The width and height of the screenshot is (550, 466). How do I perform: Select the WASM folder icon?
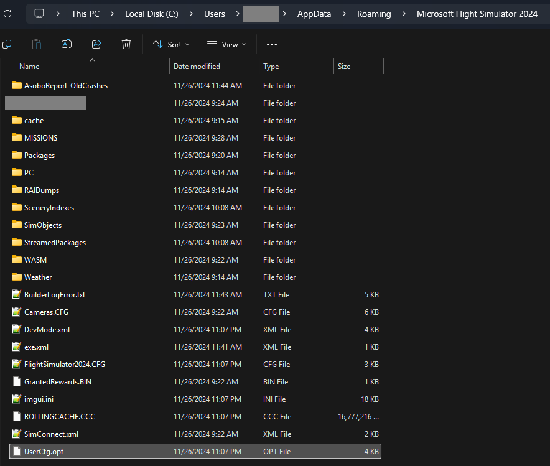click(16, 259)
